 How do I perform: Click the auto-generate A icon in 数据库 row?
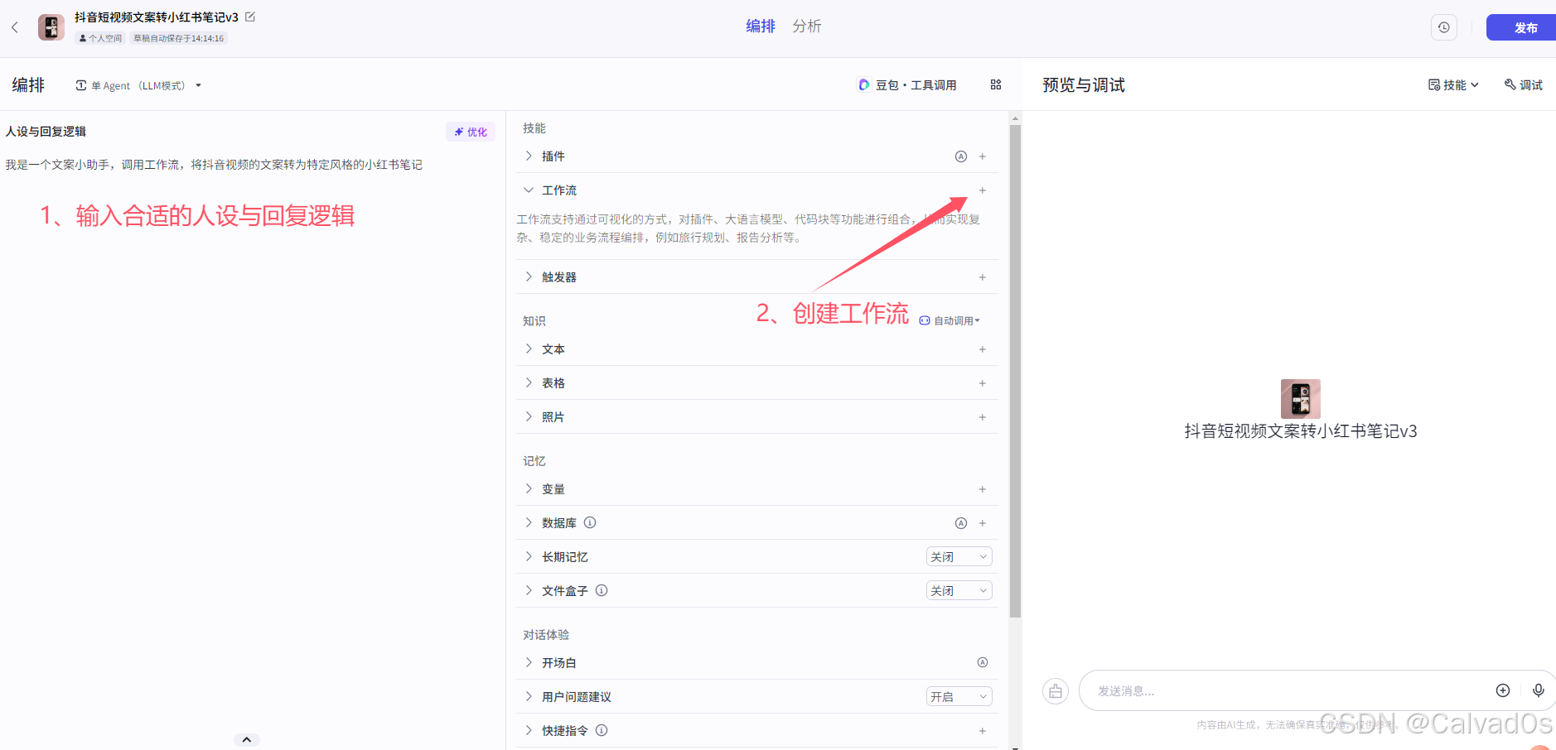pos(961,523)
